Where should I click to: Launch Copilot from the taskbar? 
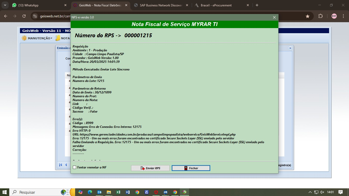tap(80, 192)
